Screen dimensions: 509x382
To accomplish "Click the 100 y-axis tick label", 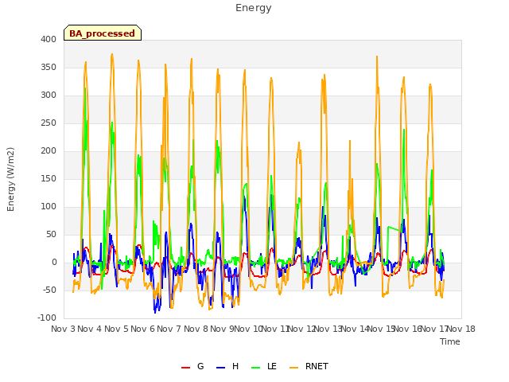I will (x=49, y=207).
